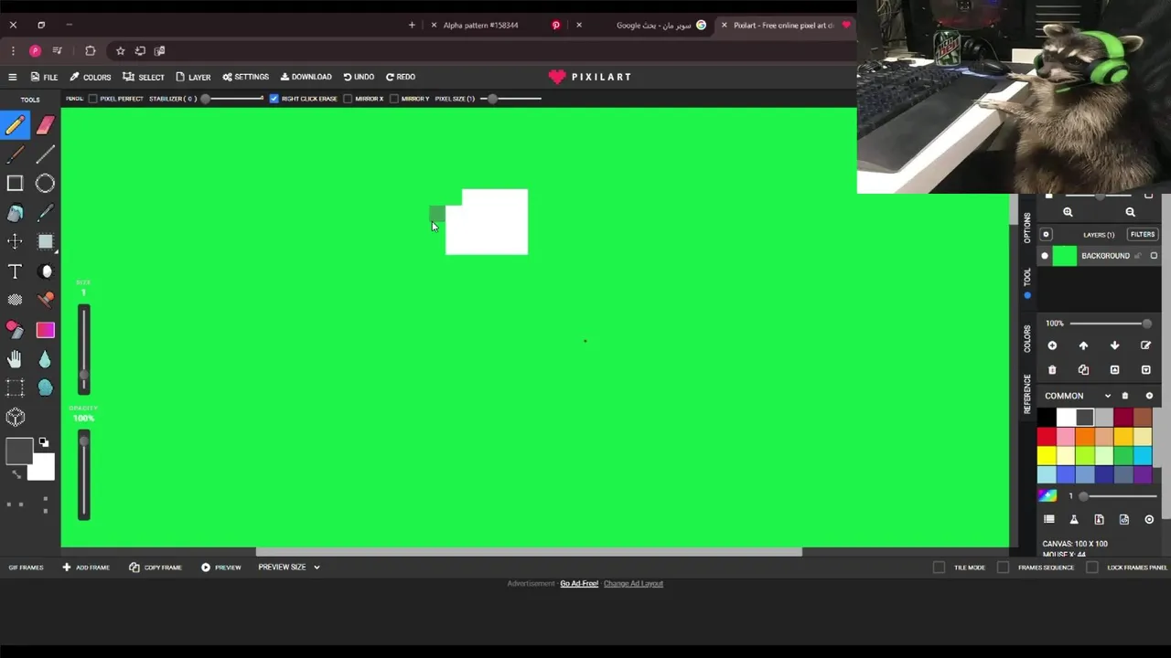Select the Eyedropper color picker tool
The image size is (1171, 658).
[x=45, y=213]
